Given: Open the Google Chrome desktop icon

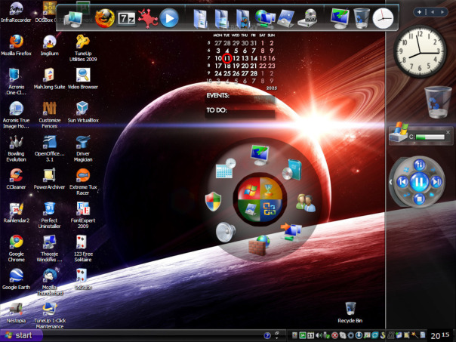Looking at the screenshot, I should point(17,242).
